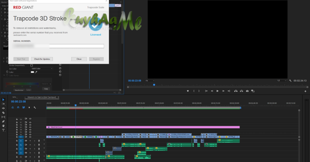
Task: Select the Type tool
Action: [3, 130]
